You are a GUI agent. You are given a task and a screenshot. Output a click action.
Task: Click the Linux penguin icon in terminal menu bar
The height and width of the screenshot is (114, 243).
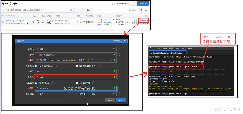pos(150,48)
